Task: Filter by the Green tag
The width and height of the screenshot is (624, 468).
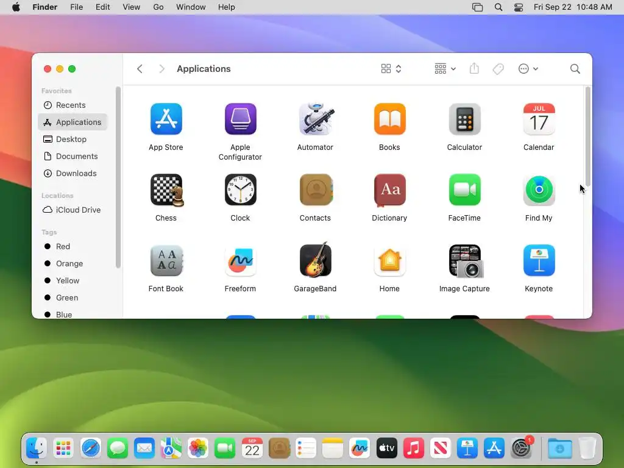Action: coord(73,298)
